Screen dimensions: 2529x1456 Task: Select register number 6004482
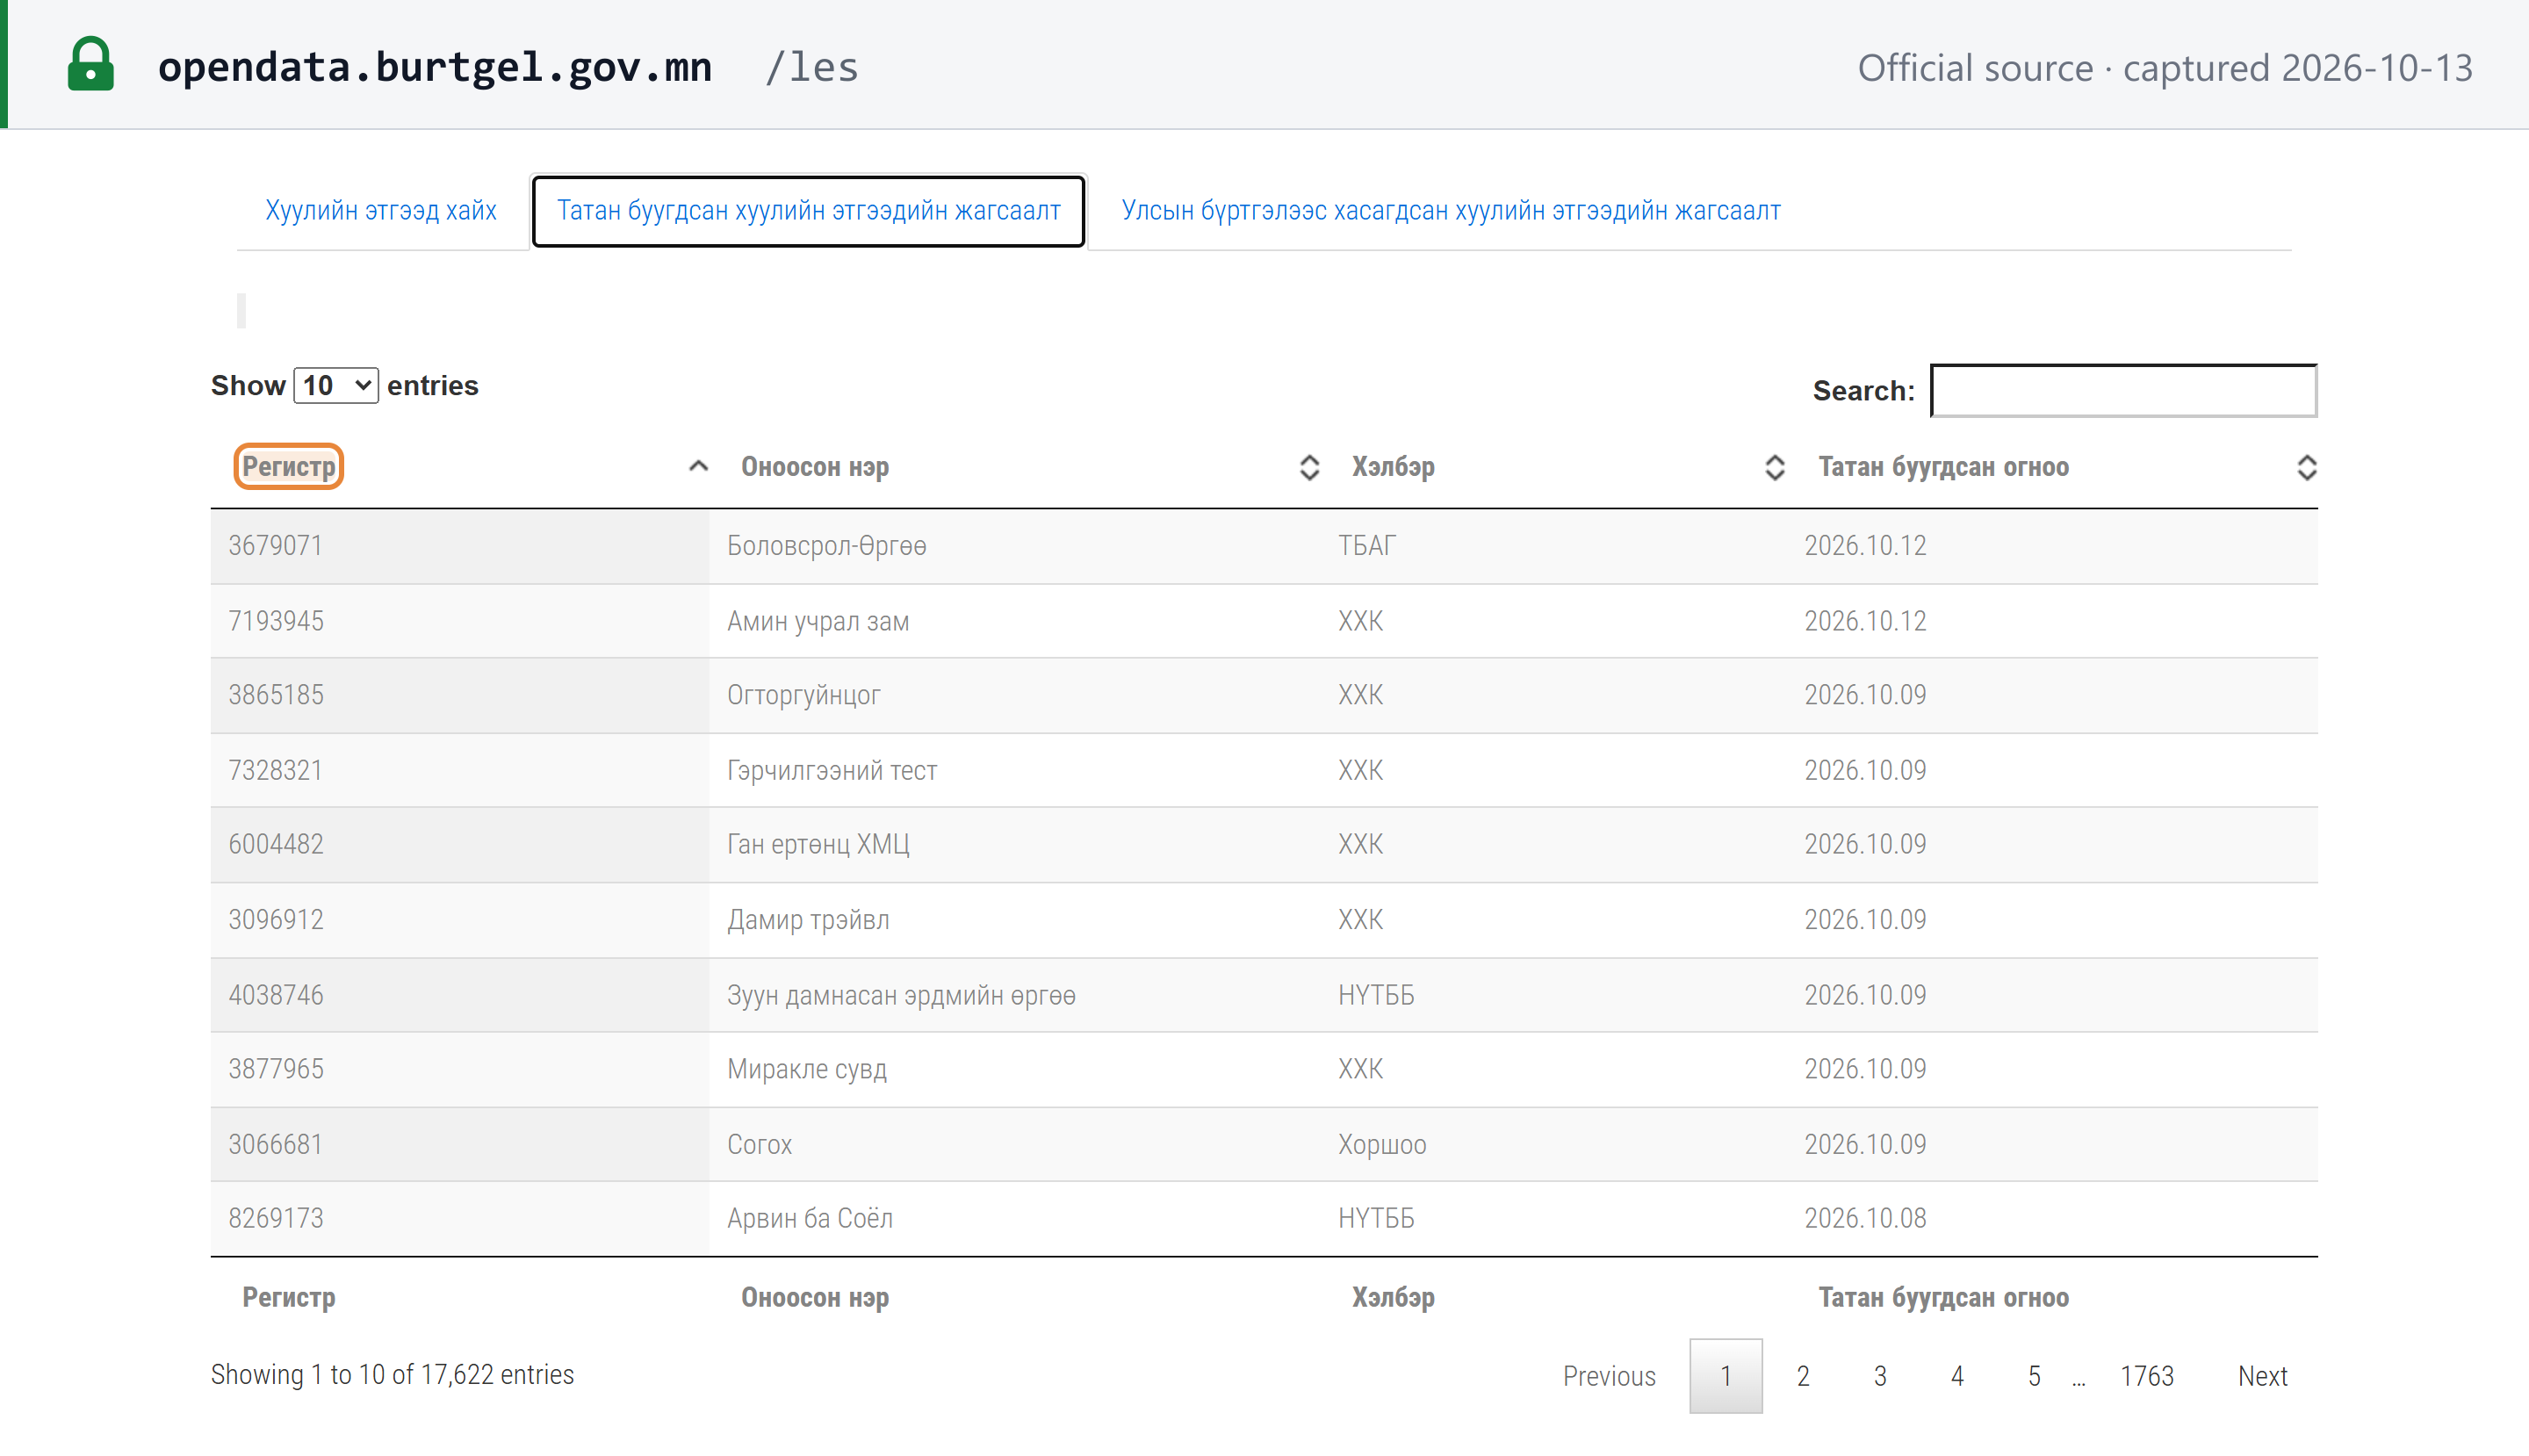pyautogui.click(x=276, y=844)
